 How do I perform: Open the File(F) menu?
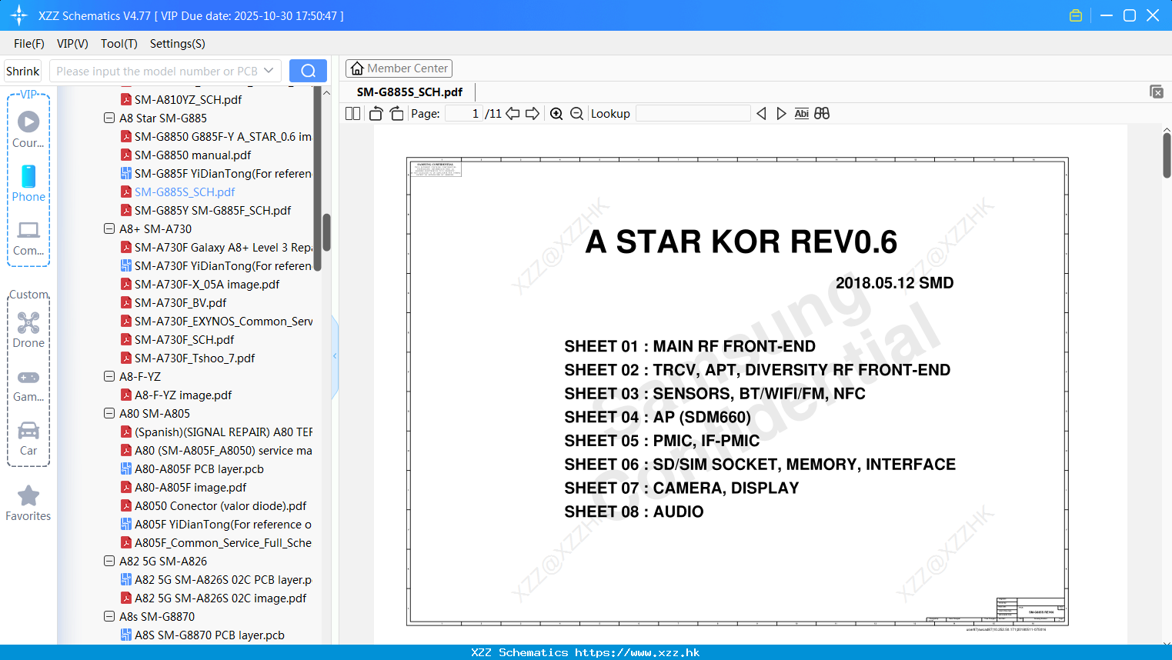click(x=29, y=44)
